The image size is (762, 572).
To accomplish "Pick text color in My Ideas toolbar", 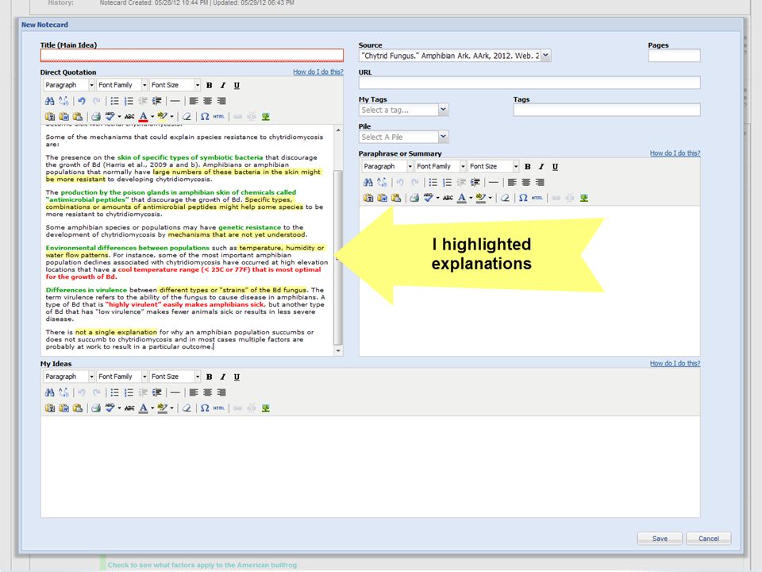I will (144, 408).
